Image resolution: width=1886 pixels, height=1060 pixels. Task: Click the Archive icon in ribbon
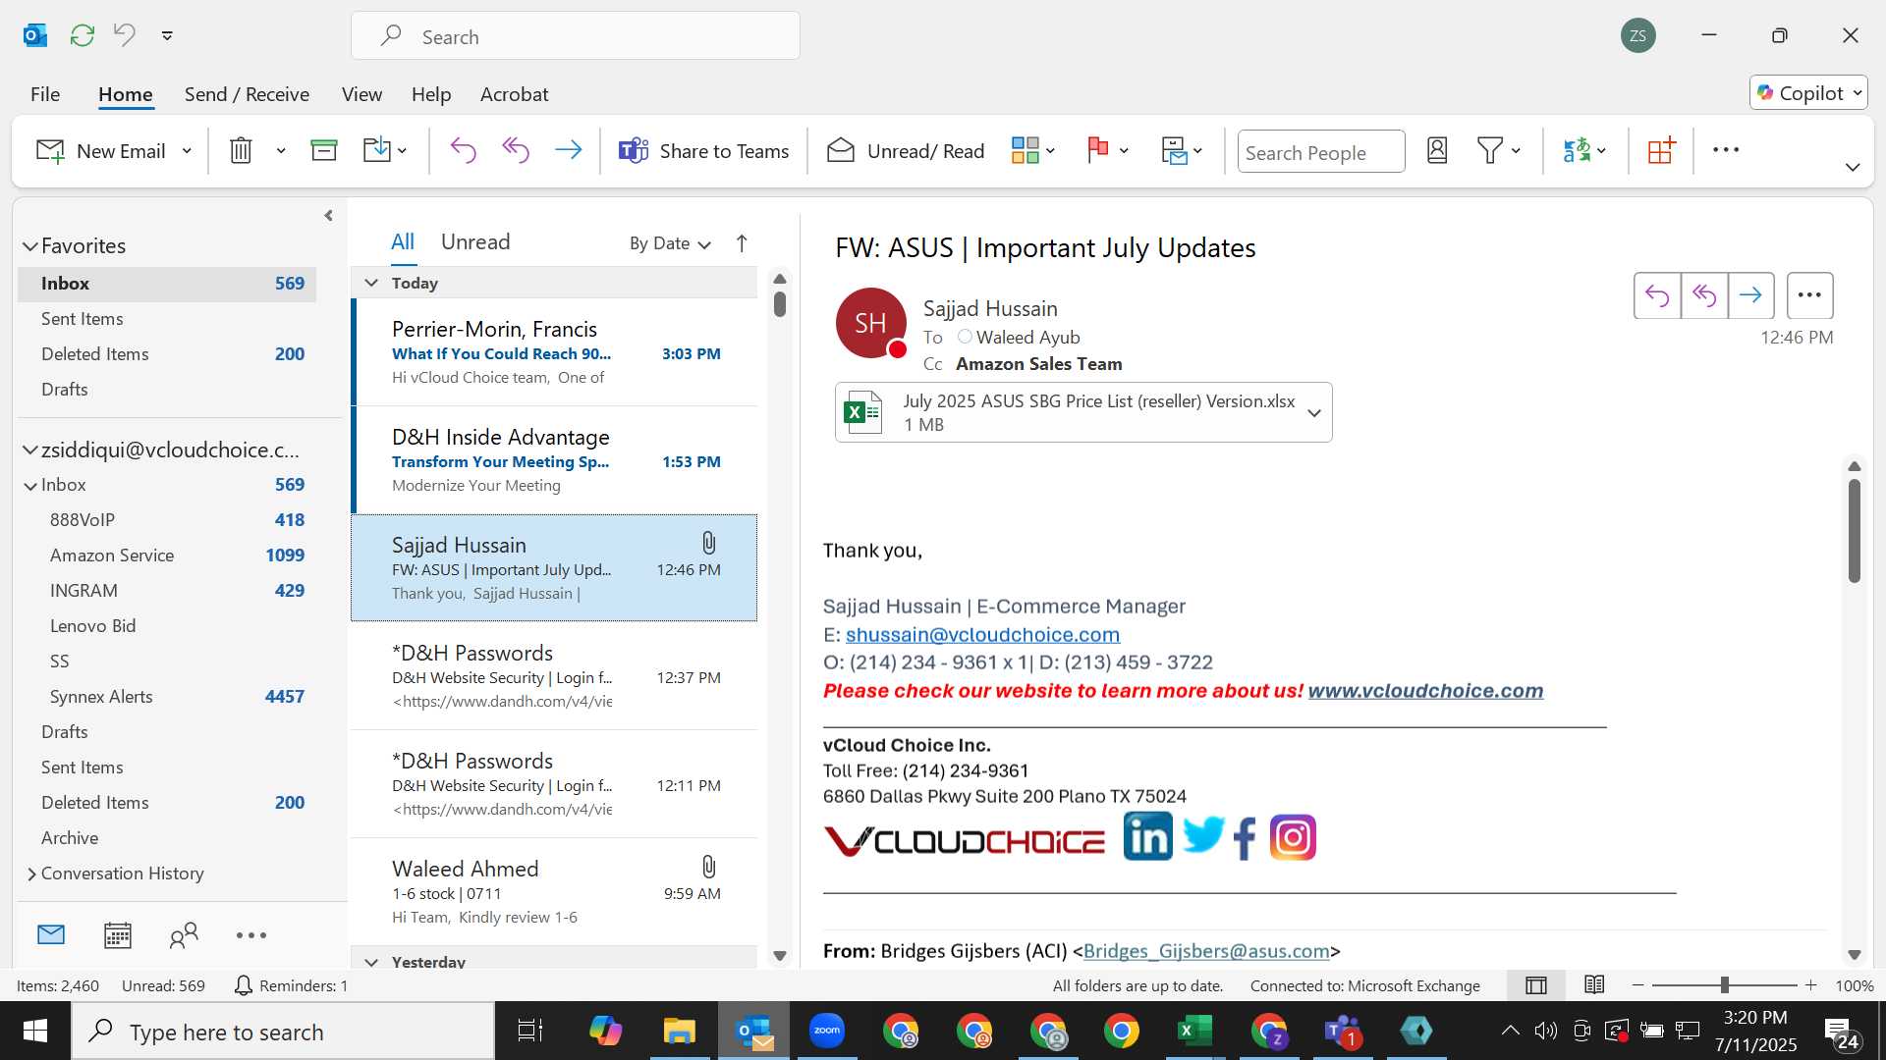pos(324,150)
